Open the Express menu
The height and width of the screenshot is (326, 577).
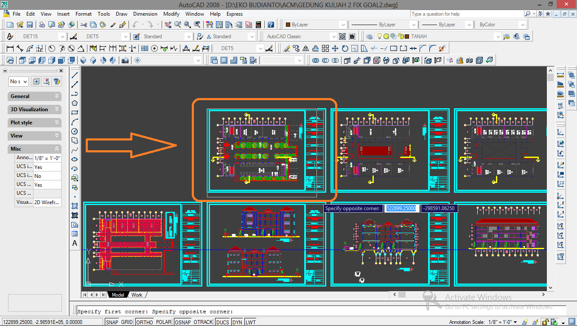click(235, 14)
